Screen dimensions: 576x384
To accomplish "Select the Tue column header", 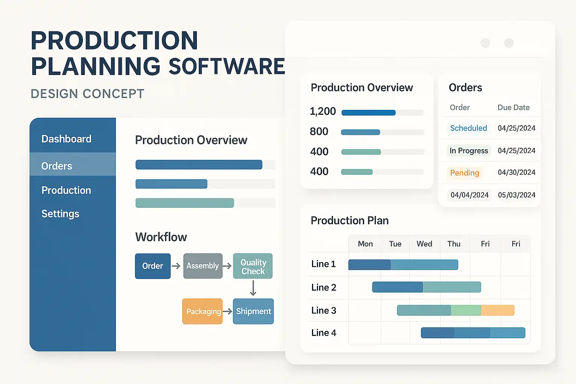I will 395,244.
